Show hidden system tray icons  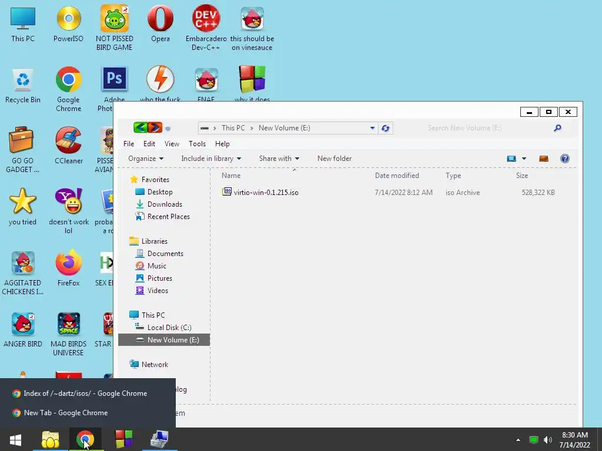tap(519, 440)
